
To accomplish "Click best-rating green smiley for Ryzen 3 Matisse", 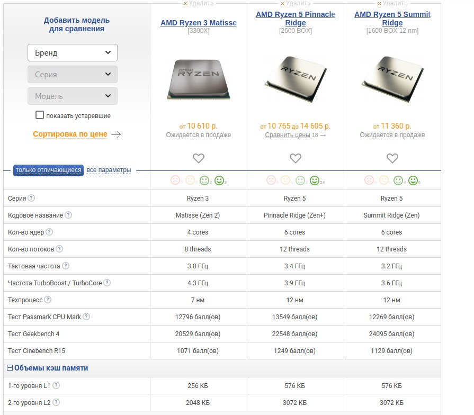I will (219, 181).
